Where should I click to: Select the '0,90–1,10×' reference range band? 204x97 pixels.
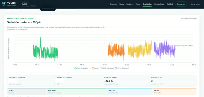[x=76, y=92]
